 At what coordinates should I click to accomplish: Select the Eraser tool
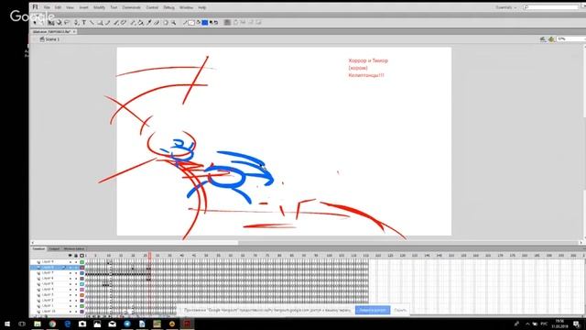click(157, 22)
